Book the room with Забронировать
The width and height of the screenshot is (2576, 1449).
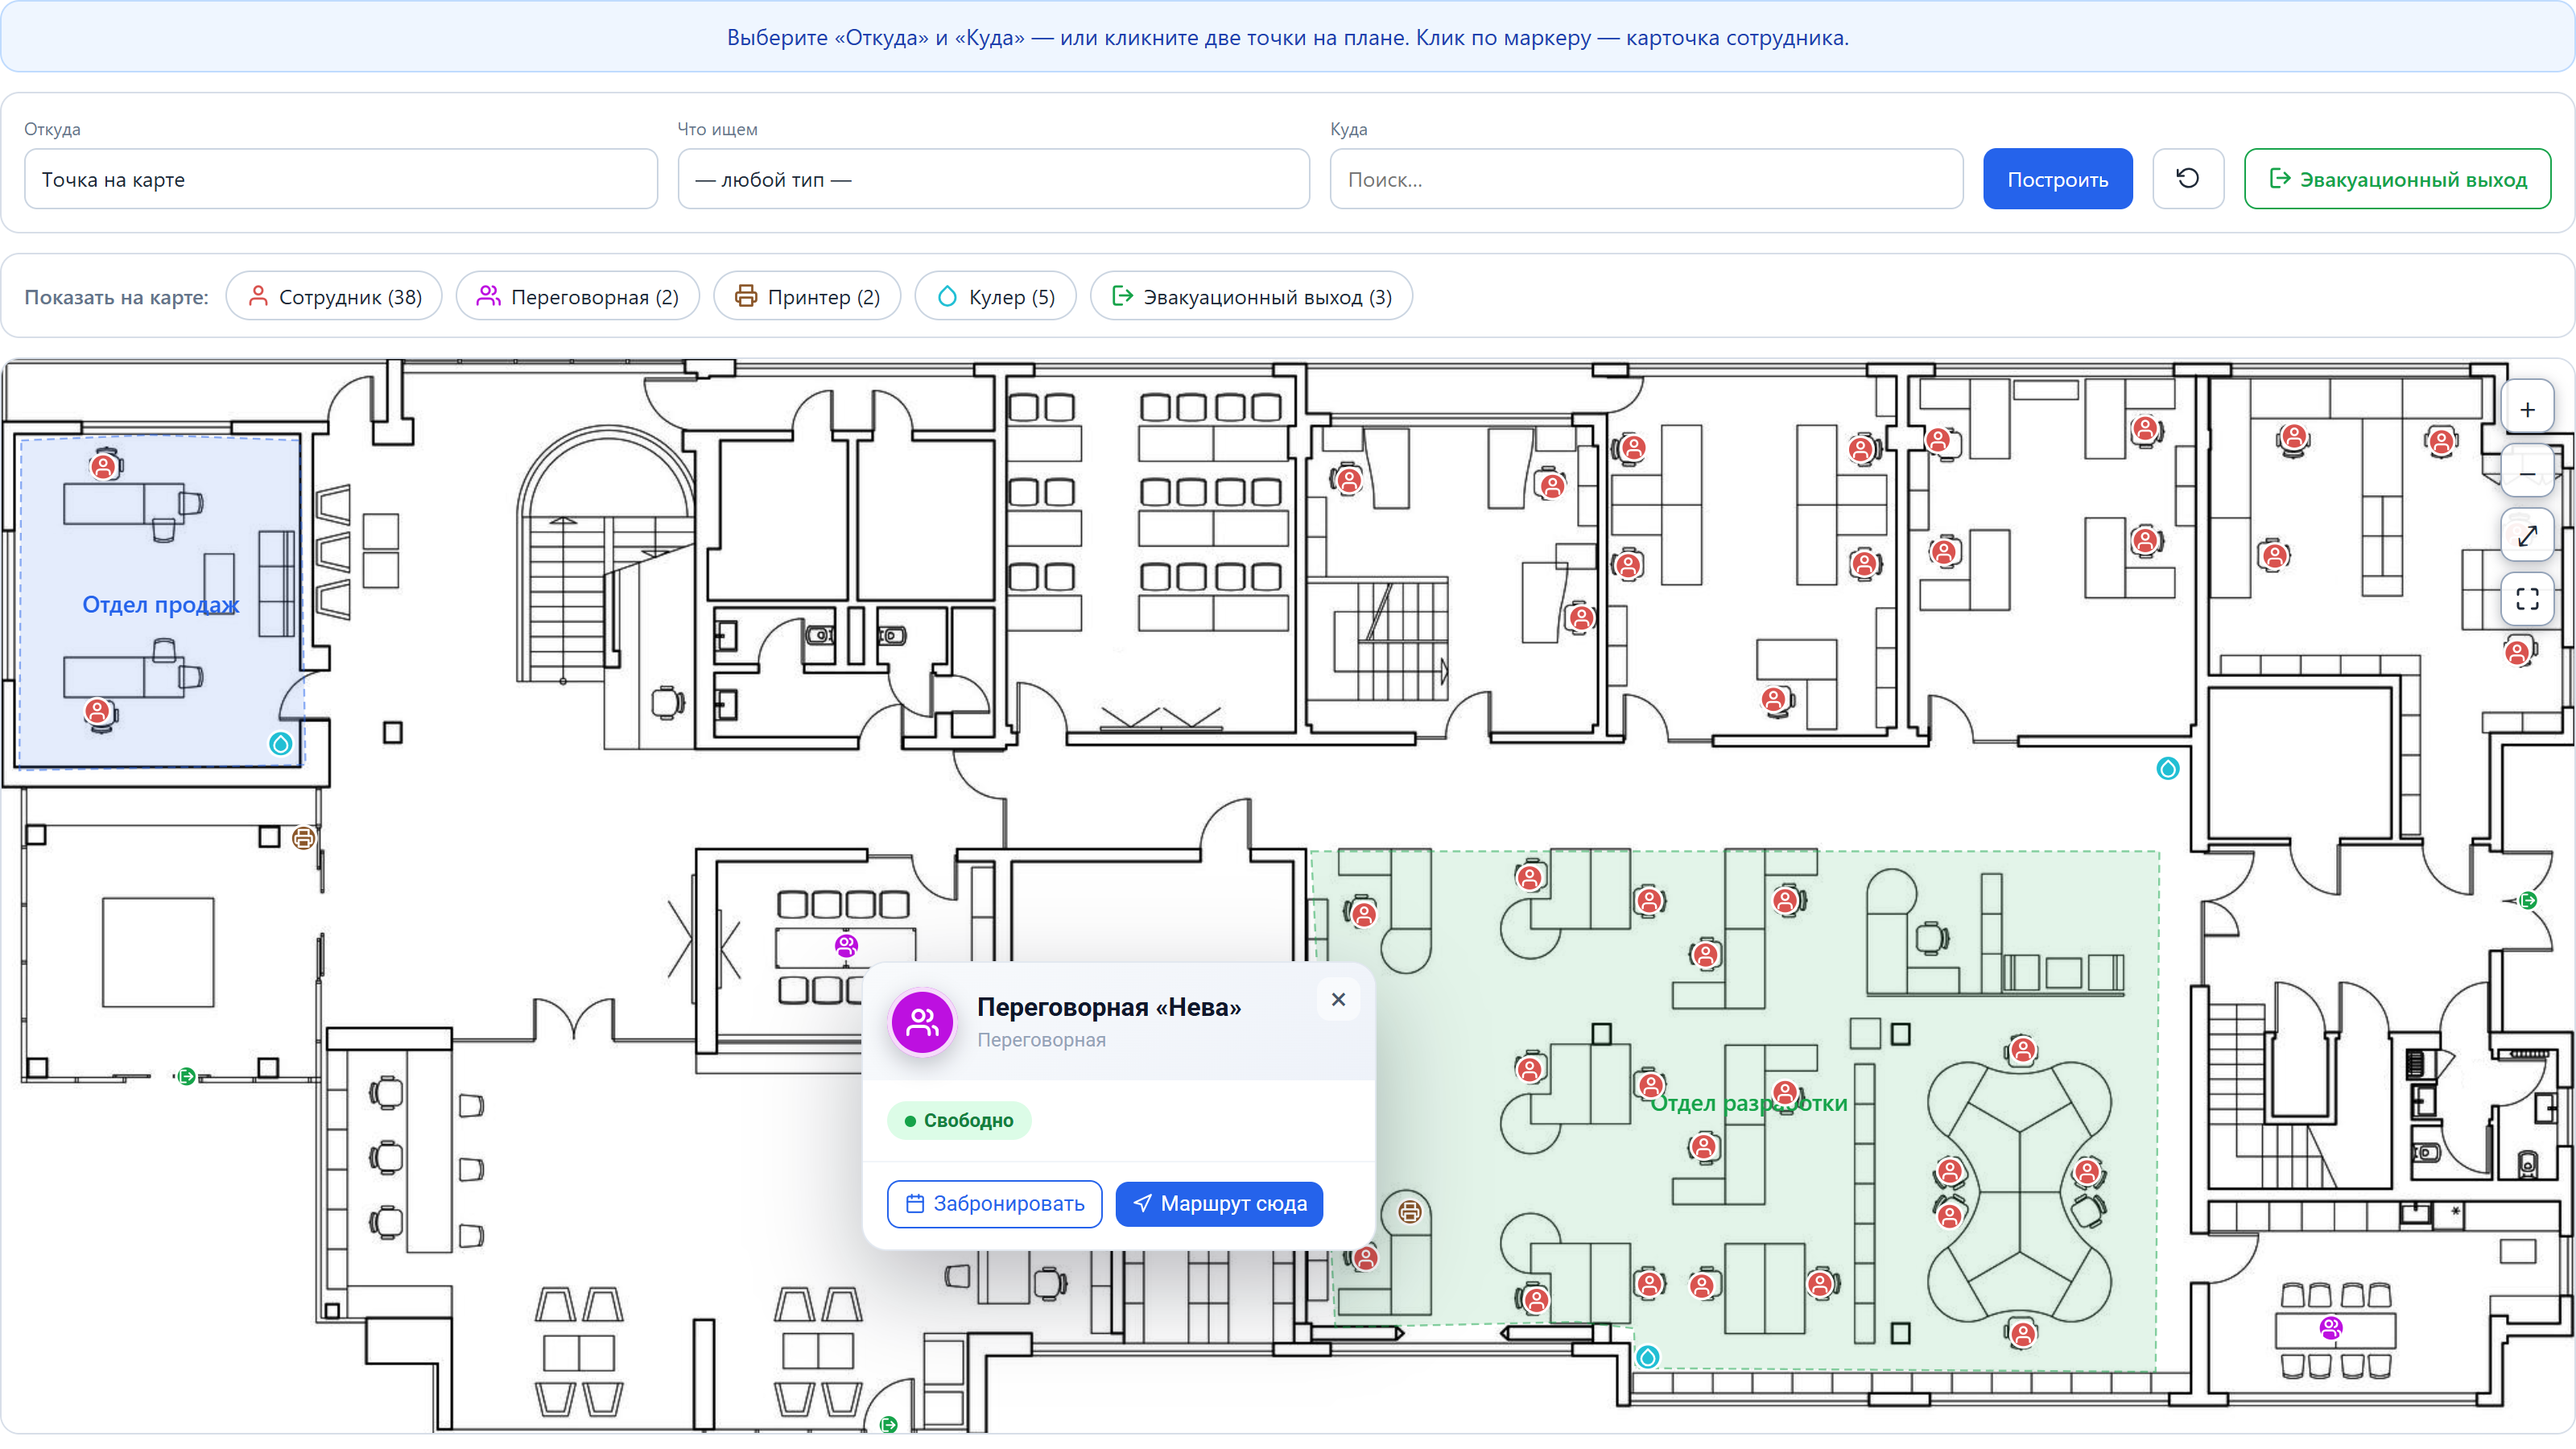(x=995, y=1204)
